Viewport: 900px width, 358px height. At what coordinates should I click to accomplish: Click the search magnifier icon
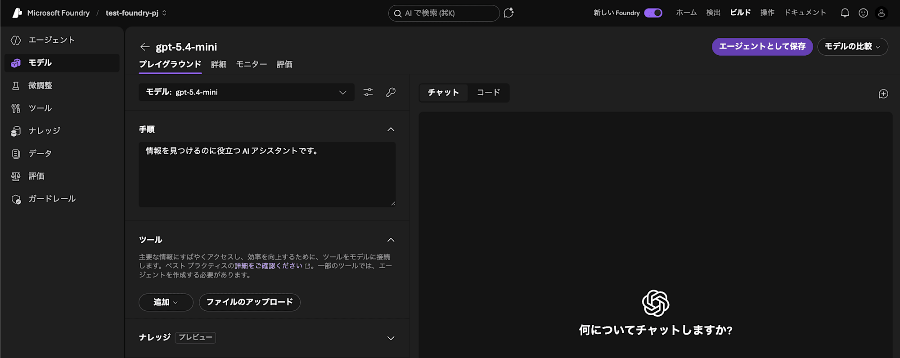point(398,13)
